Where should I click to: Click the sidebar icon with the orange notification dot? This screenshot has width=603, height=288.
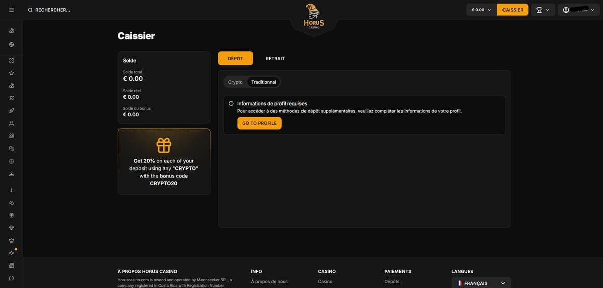tap(11, 253)
